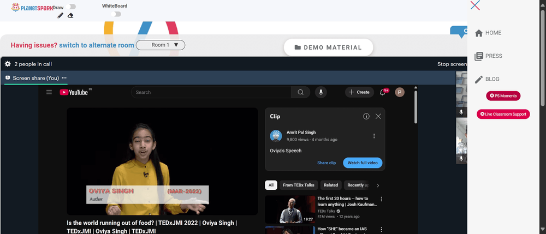Open The first 20 hours video thumbnail

pos(290,209)
